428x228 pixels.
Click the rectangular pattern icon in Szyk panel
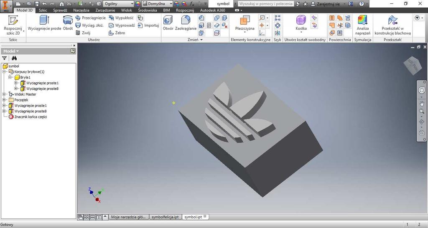pos(278,18)
